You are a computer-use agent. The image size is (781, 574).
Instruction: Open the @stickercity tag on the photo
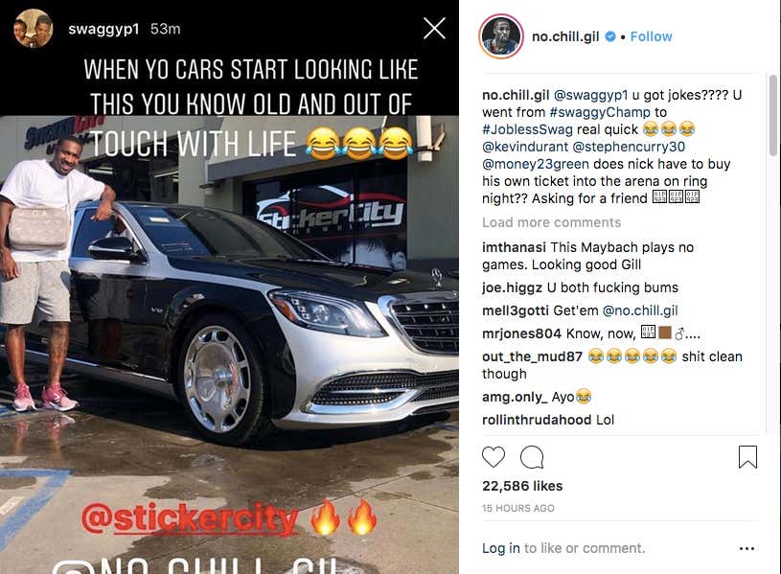coord(190,518)
